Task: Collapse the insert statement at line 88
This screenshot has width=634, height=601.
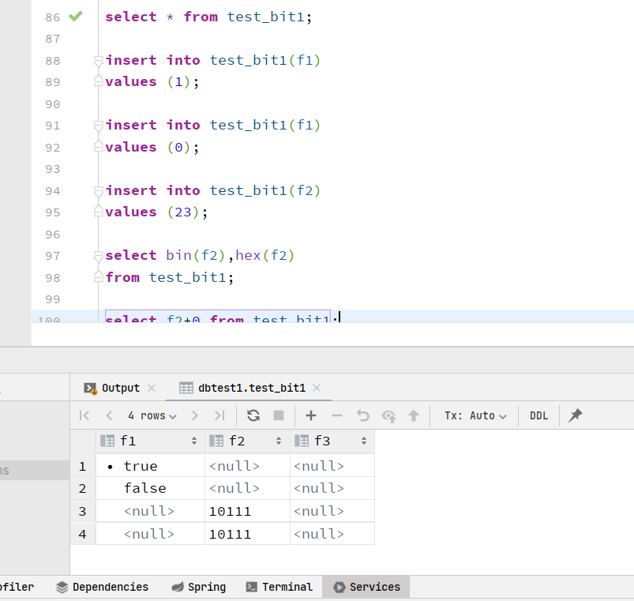Action: point(98,61)
